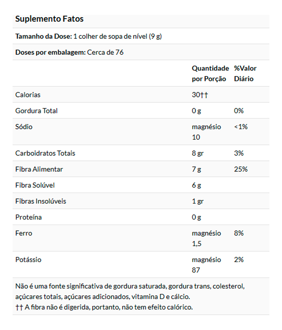This screenshot has height=330, width=282.
Task: Select the "Fibra Alimentar" row label
Action: tap(39, 169)
